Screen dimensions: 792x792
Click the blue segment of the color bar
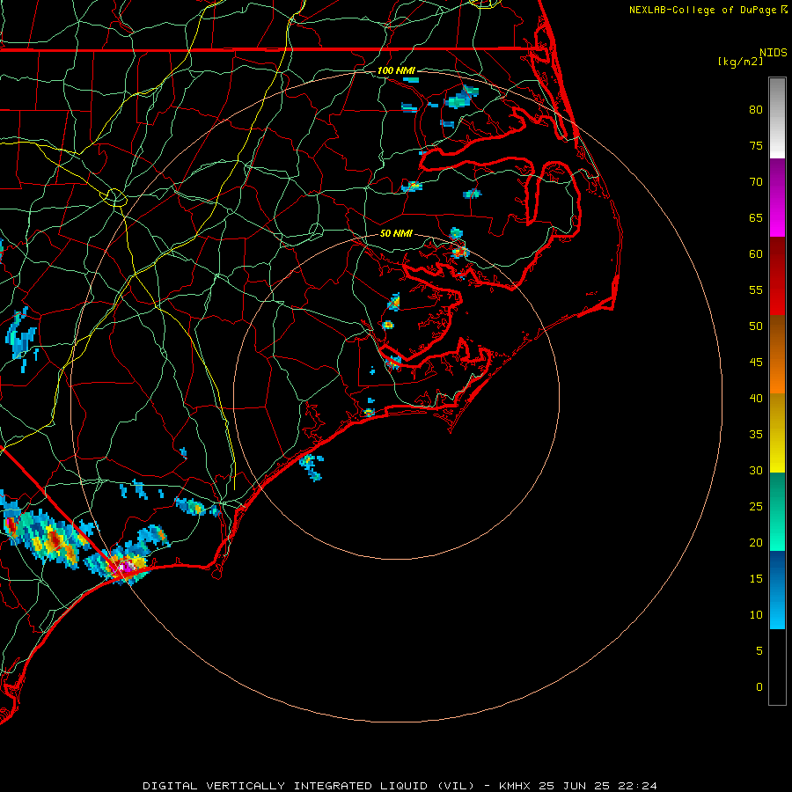click(777, 590)
